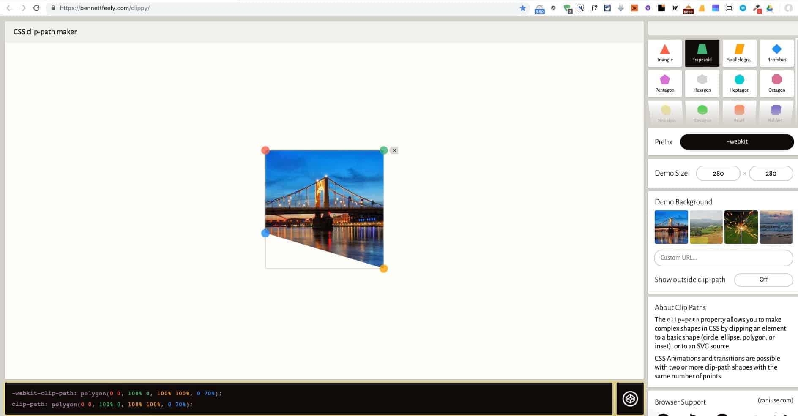Pick the Rhombus shape

(x=776, y=53)
